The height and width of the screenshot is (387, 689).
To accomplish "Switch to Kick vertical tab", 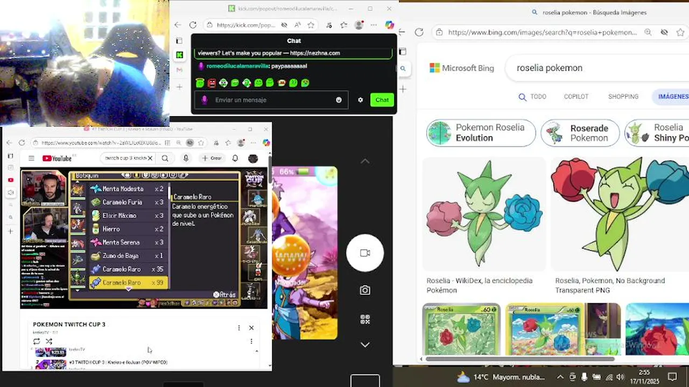I will (180, 55).
